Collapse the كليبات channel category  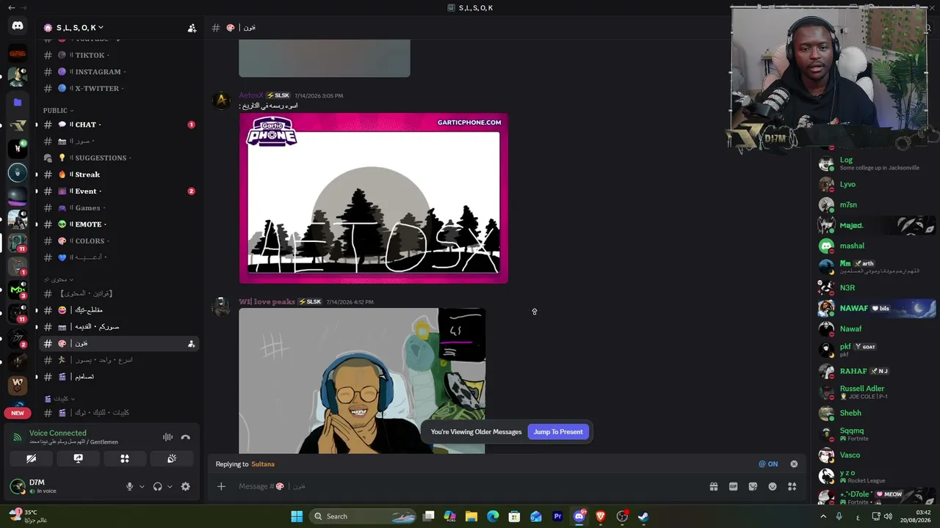click(60, 399)
